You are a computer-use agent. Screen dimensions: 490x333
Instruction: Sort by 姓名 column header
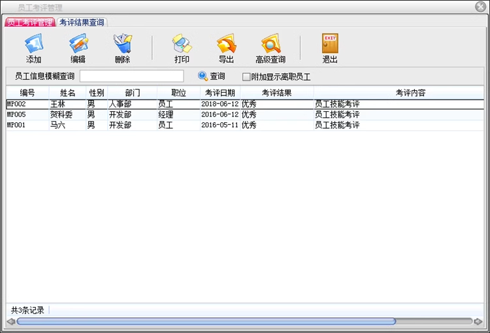[67, 93]
